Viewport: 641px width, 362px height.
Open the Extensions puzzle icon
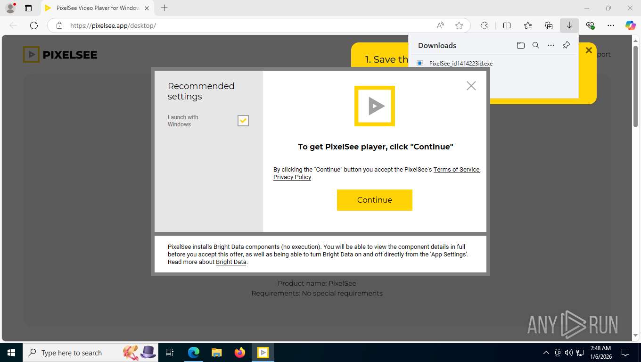(484, 25)
